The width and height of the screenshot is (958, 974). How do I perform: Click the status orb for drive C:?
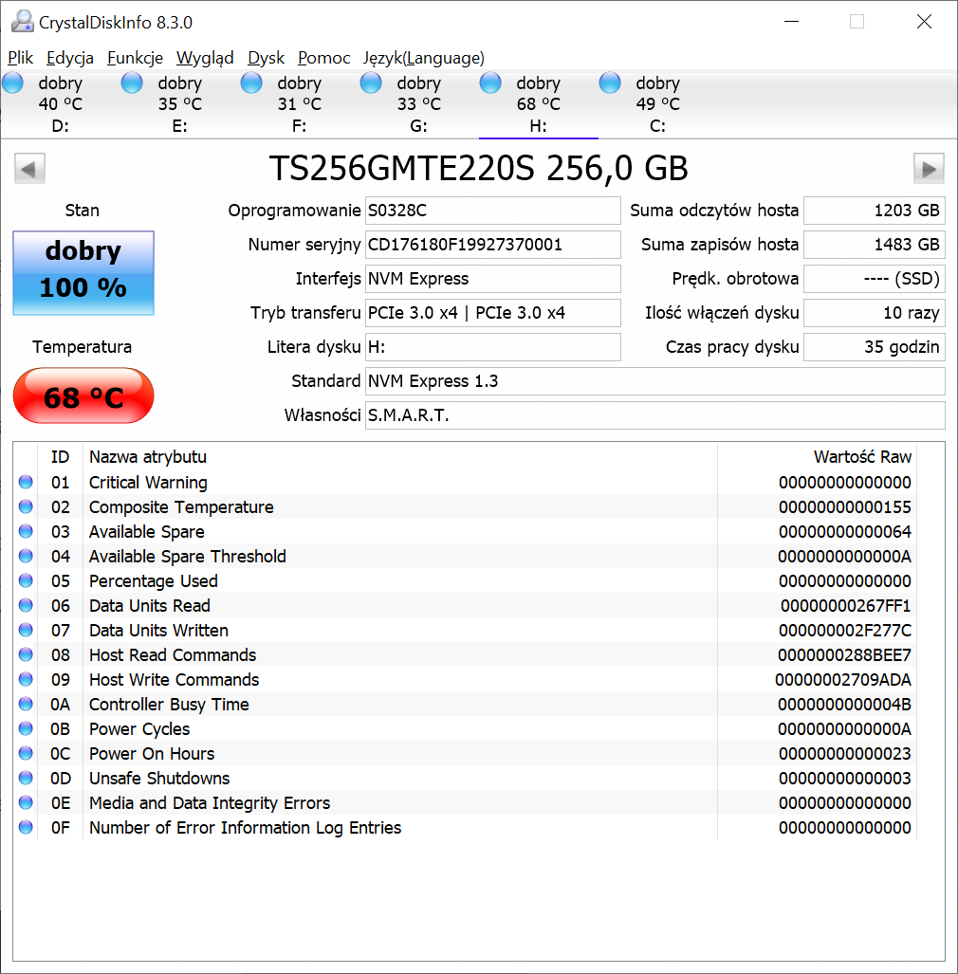pyautogui.click(x=610, y=83)
